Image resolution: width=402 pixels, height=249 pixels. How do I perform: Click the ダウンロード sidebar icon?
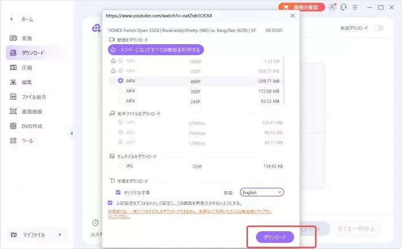tap(13, 53)
